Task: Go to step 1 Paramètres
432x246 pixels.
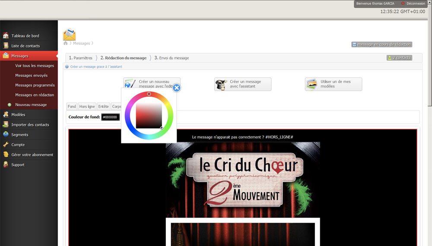Action: point(81,58)
